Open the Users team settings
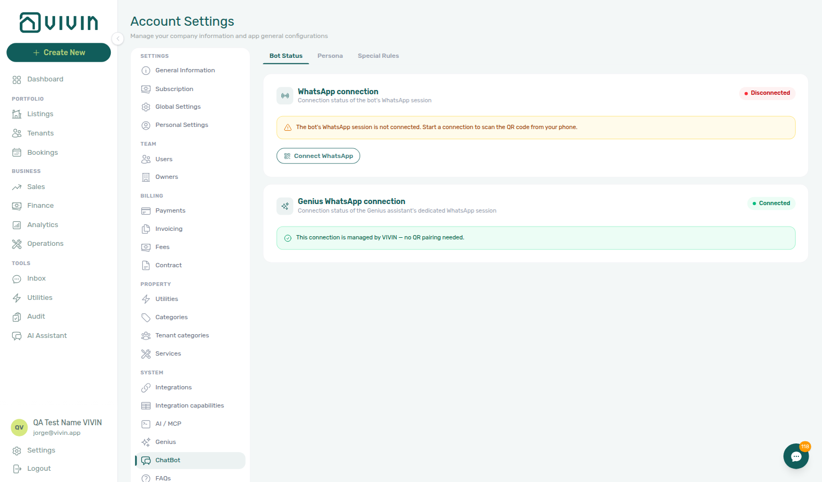Screen dimensions: 822x482 click(190, 159)
